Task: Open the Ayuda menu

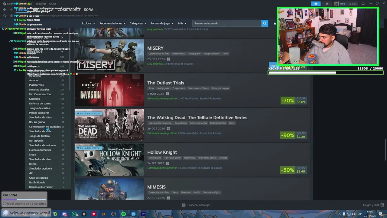Action: tap(52, 4)
